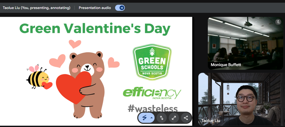Click the Monique Buffett name caption
The width and height of the screenshot is (285, 127).
tap(226, 65)
